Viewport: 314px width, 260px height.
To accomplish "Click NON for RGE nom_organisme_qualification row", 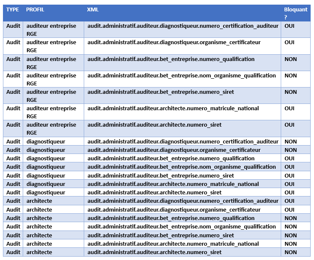I will (x=290, y=76).
